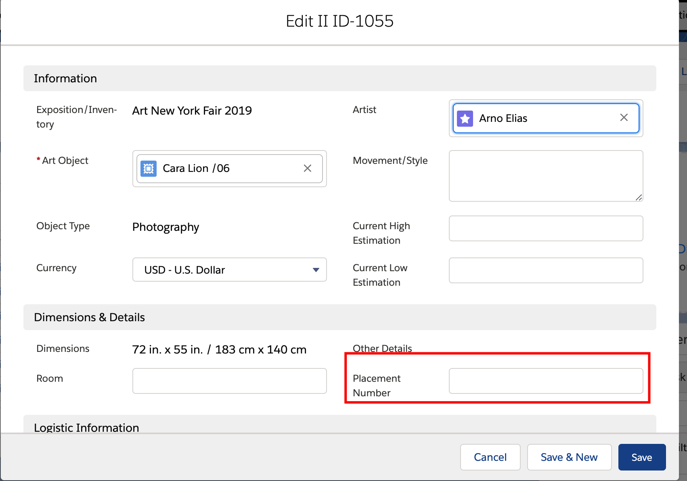Click the star icon beside Arno Elias
This screenshot has height=481, width=687.
tap(465, 119)
